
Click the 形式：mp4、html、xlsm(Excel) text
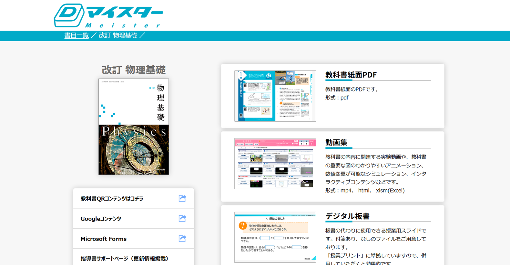tap(365, 191)
